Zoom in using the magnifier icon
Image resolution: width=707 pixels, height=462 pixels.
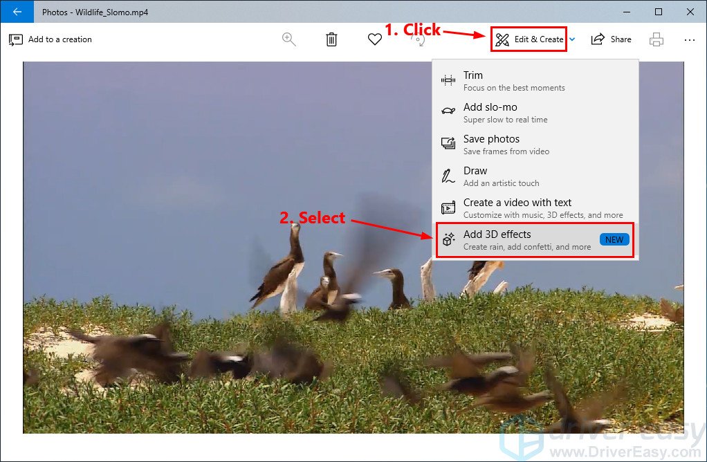[x=288, y=39]
